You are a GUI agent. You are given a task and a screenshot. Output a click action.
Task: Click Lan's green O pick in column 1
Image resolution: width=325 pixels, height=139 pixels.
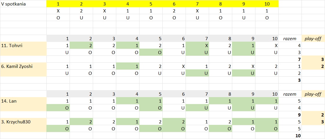[x=58, y=108]
